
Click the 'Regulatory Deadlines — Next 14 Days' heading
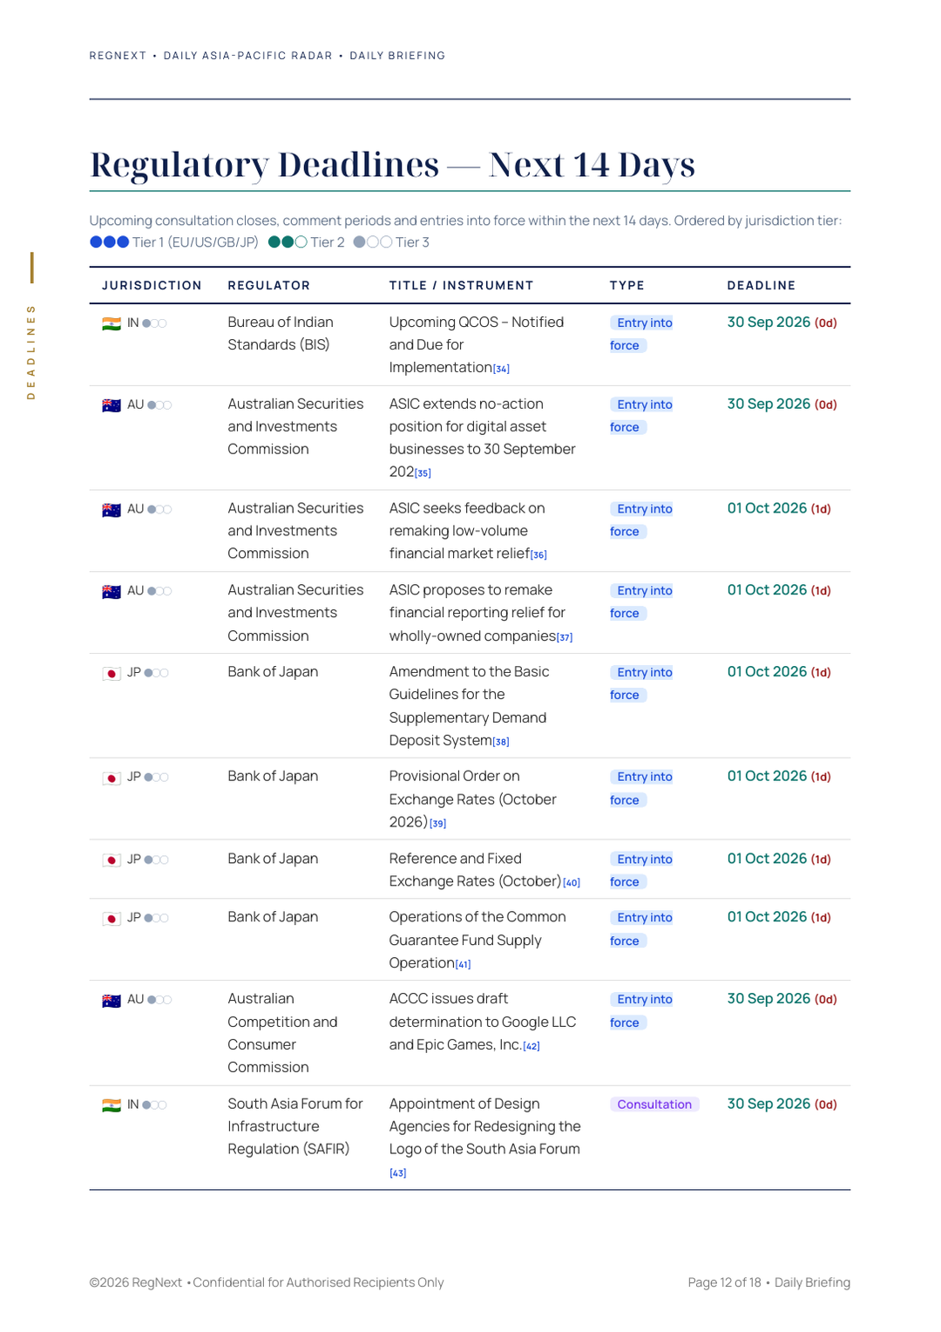(392, 164)
